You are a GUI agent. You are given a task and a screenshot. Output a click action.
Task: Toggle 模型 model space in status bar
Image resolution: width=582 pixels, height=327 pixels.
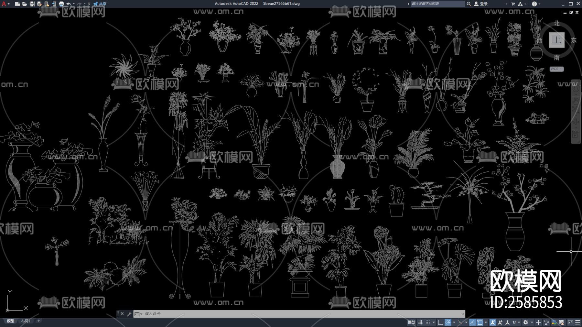coord(411,322)
